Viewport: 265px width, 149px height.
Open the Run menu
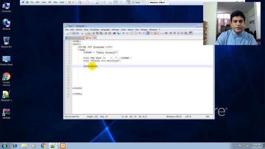[x=137, y=29]
